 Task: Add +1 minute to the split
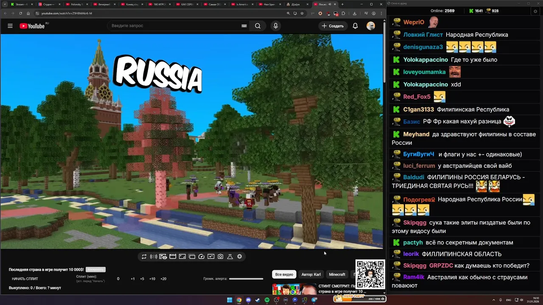click(x=133, y=279)
